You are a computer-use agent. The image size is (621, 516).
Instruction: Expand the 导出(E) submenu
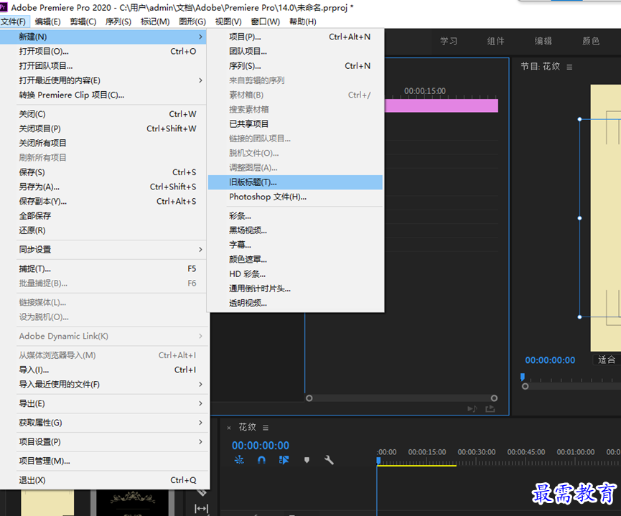pyautogui.click(x=103, y=403)
